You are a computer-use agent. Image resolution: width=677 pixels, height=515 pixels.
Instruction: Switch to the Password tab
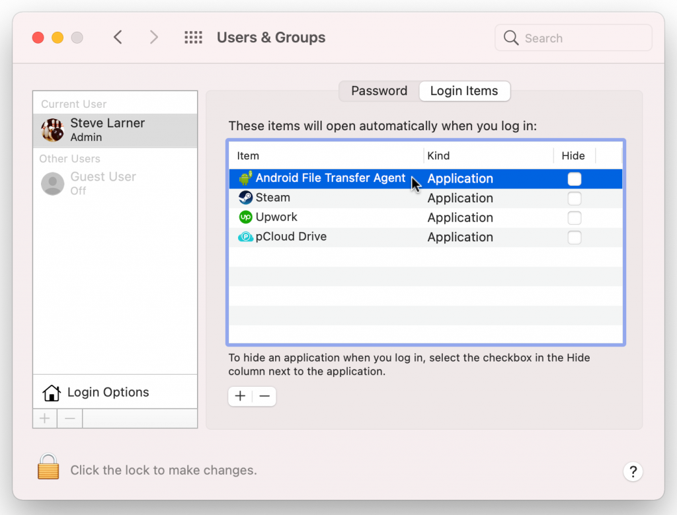click(x=378, y=91)
